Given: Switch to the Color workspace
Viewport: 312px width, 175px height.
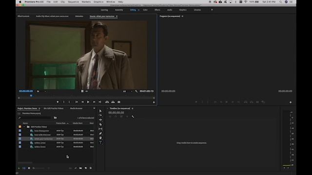Looking at the screenshot, I should [145, 10].
